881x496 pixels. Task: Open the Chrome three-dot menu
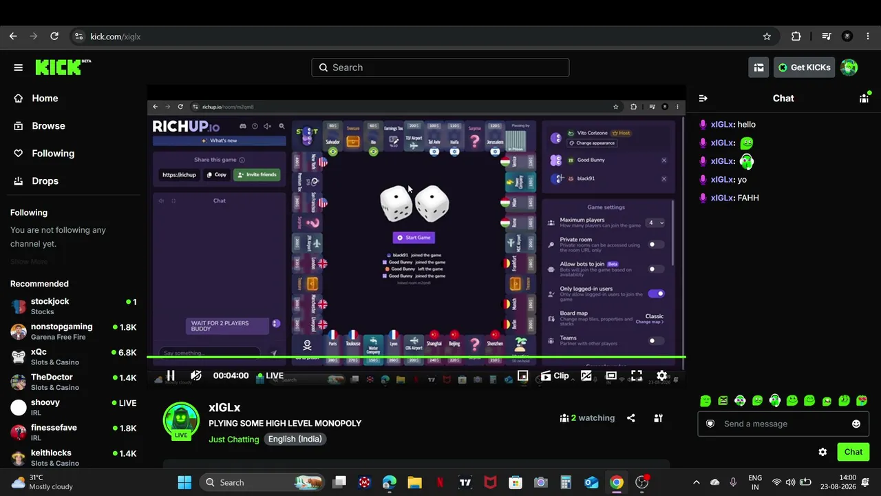coord(867,37)
